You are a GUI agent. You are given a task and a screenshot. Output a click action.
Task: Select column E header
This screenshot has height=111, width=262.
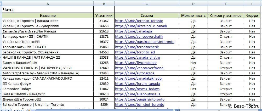point(226,3)
